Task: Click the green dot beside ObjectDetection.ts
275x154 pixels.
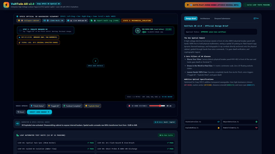Action: tap(257, 122)
